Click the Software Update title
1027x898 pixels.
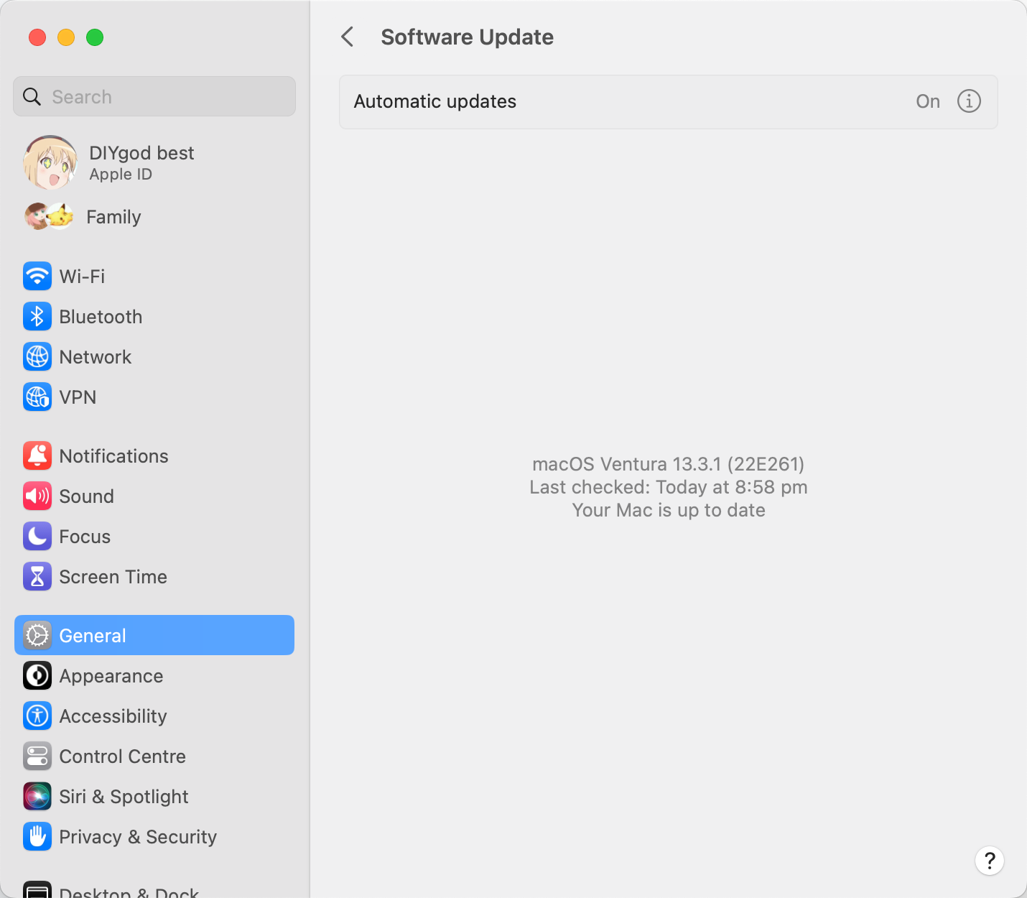click(467, 37)
